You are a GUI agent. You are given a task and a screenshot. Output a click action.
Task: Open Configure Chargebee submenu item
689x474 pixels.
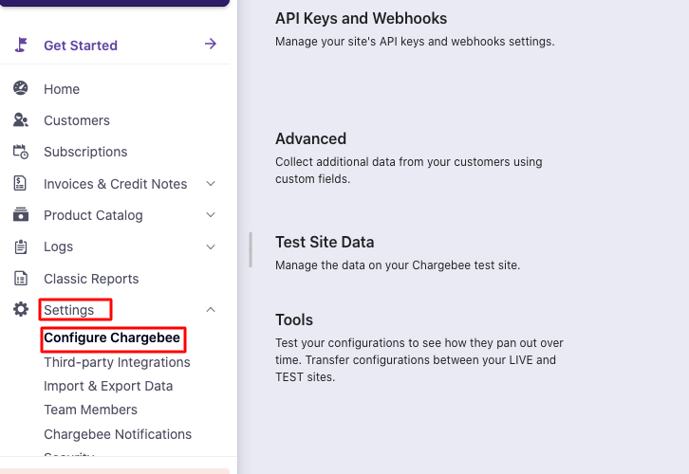click(x=112, y=338)
